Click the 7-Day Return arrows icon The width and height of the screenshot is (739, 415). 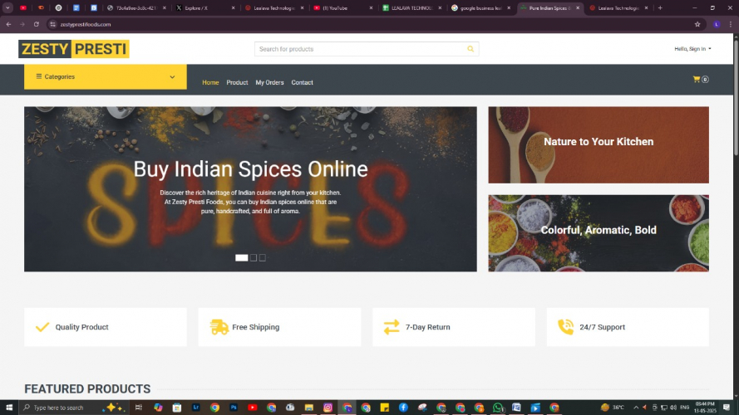392,327
